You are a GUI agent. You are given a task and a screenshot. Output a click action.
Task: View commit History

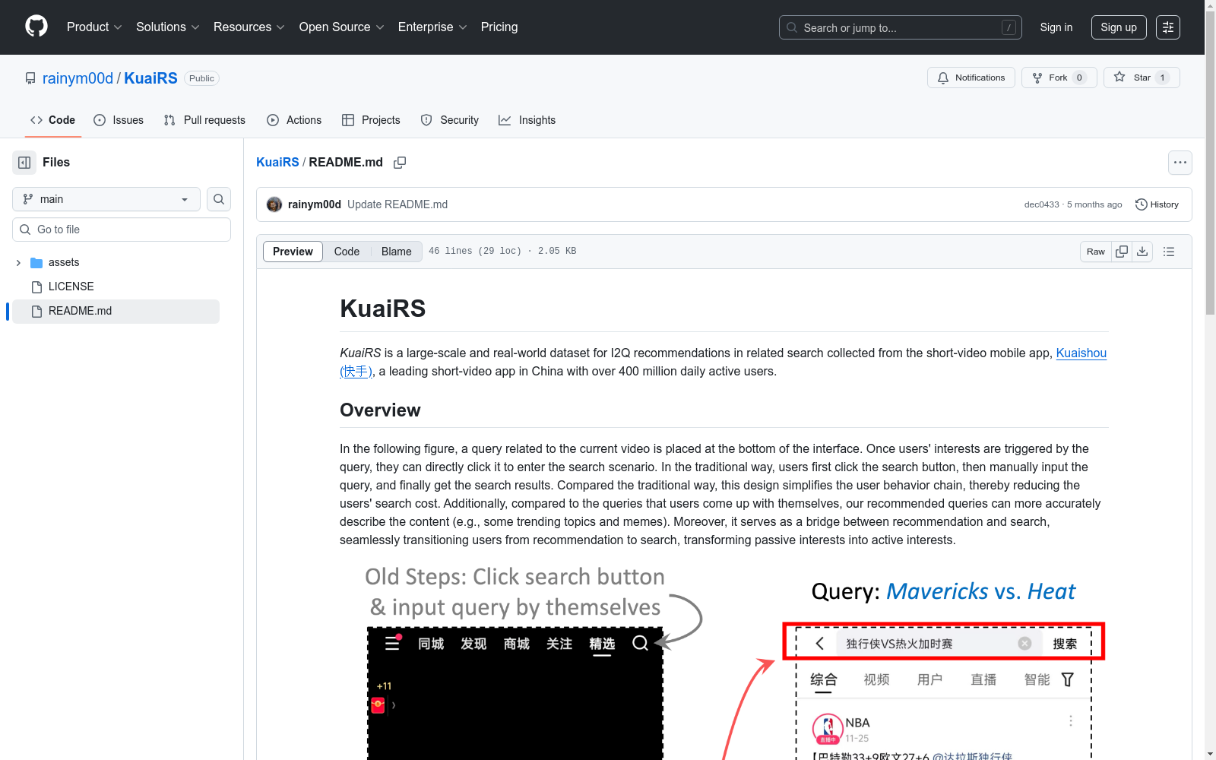tap(1157, 204)
